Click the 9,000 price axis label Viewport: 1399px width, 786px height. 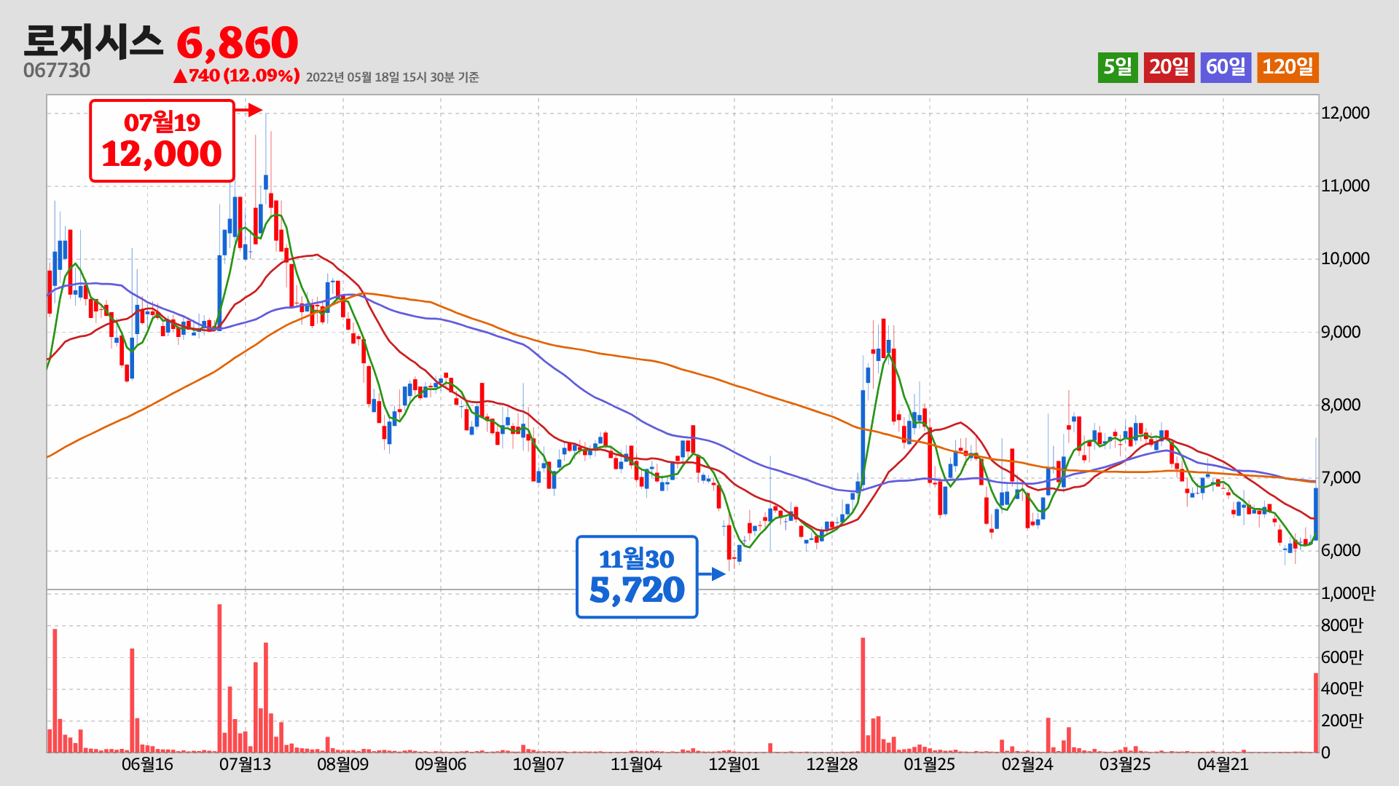(1341, 332)
